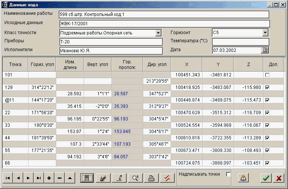The width and height of the screenshot is (288, 189).
Task: Go to the previous record
Action: tap(18, 178)
